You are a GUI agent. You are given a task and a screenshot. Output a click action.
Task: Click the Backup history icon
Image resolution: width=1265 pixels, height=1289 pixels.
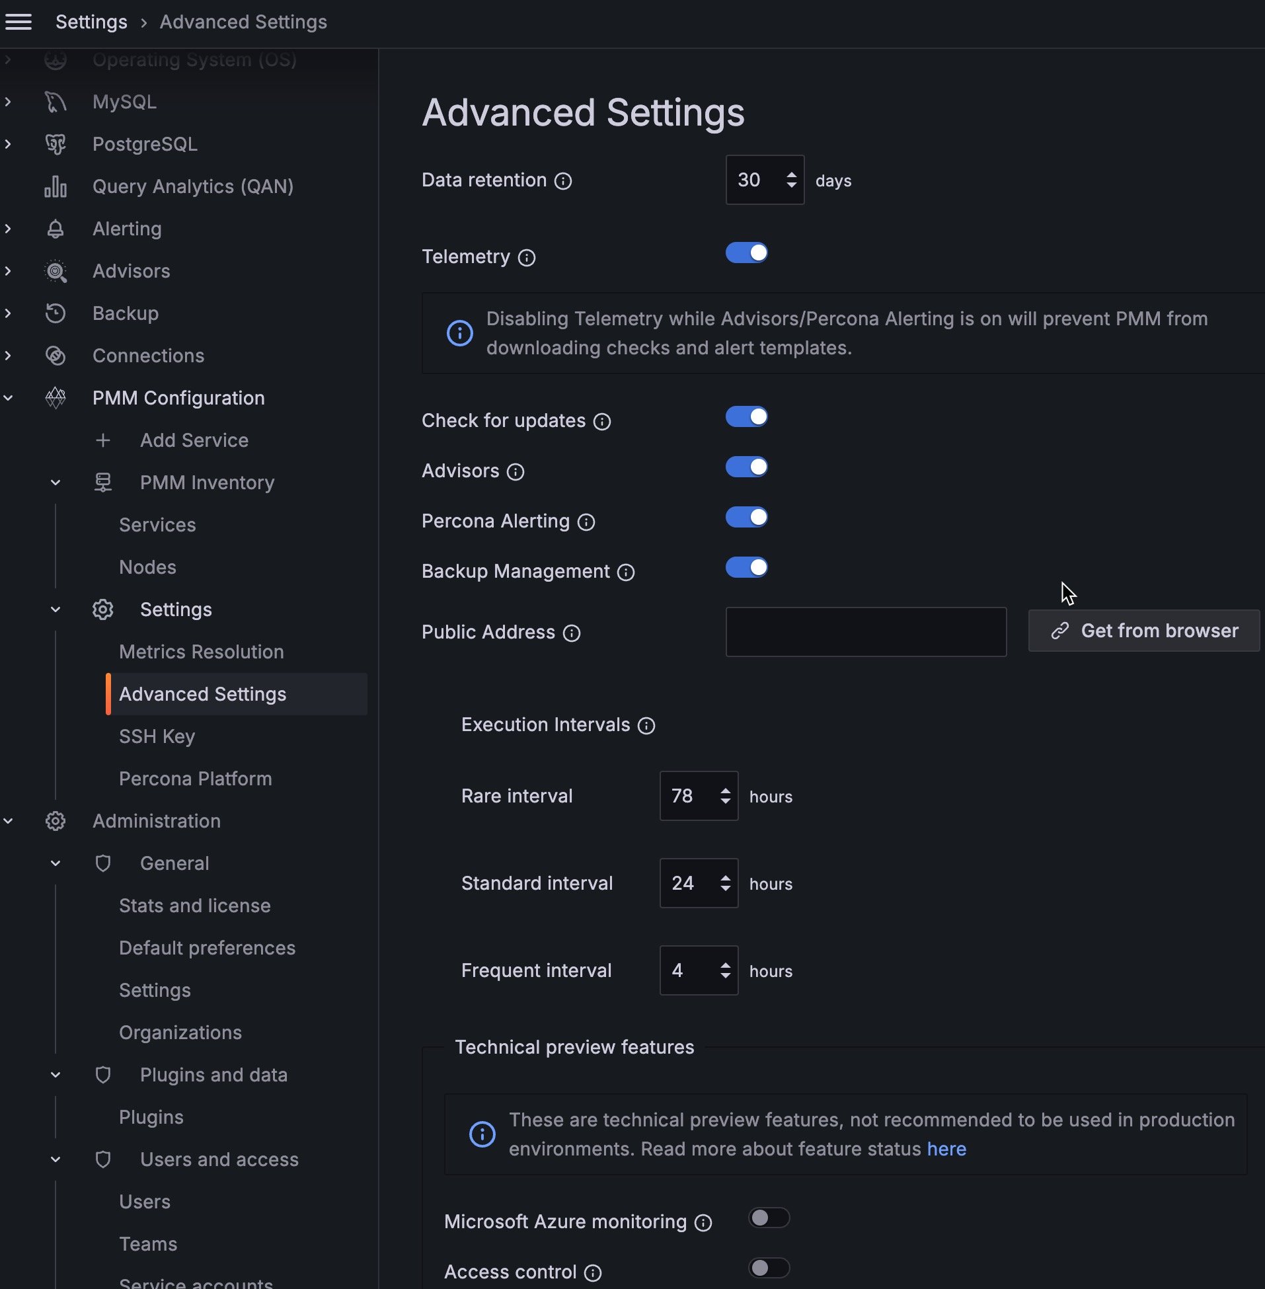coord(56,313)
